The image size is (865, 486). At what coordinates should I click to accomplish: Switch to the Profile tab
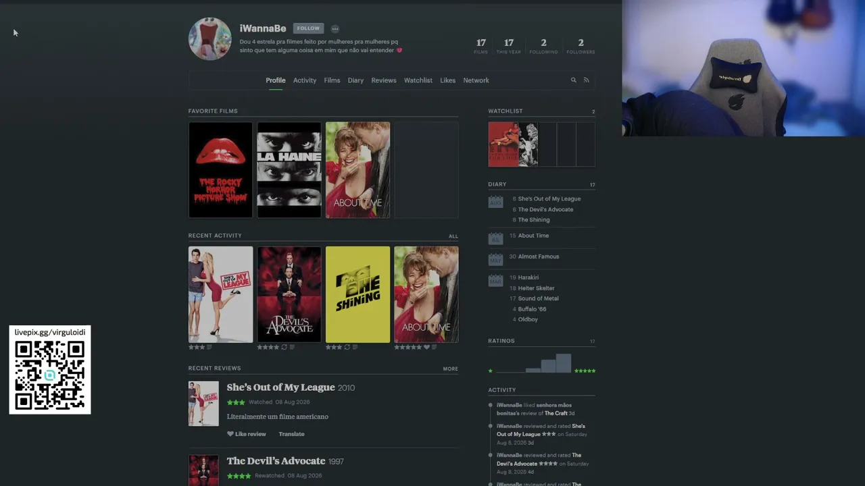click(x=276, y=80)
